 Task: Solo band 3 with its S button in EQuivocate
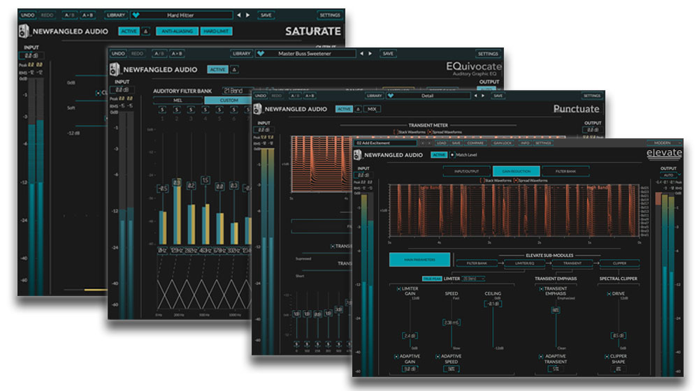pyautogui.click(x=191, y=110)
